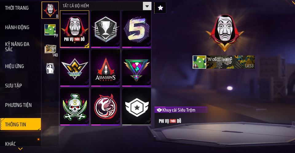Select the Assassin's Creed badge
This screenshot has height=153, width=295.
pos(105,68)
